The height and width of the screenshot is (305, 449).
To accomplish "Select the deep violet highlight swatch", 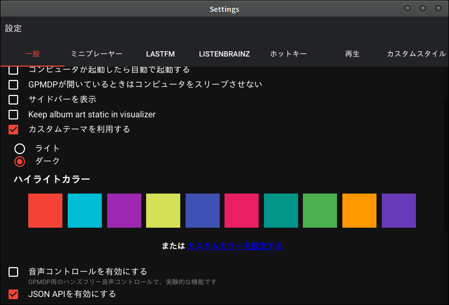I will (x=398, y=211).
